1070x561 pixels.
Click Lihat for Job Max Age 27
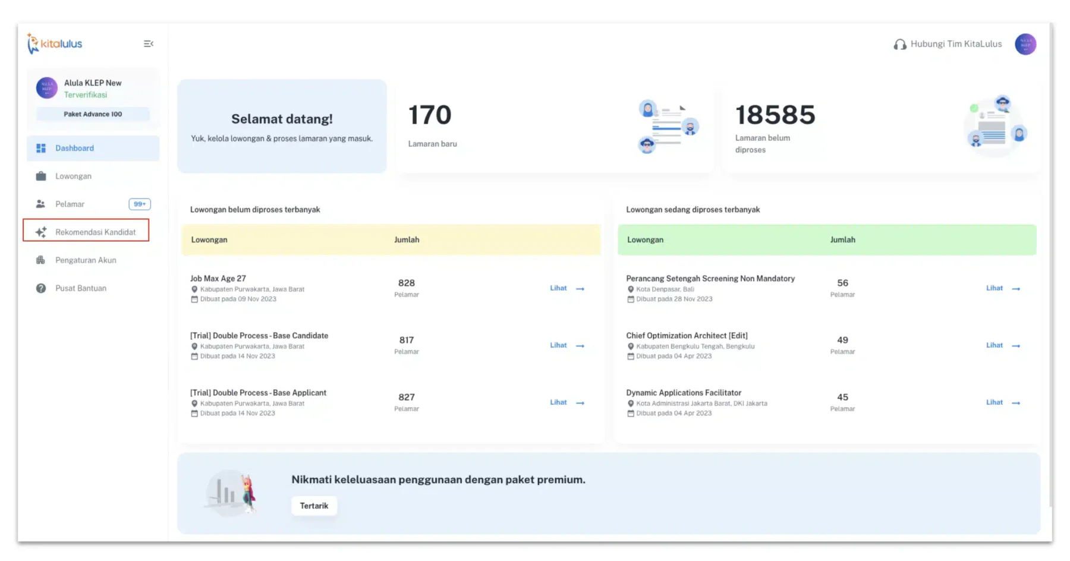tap(558, 288)
